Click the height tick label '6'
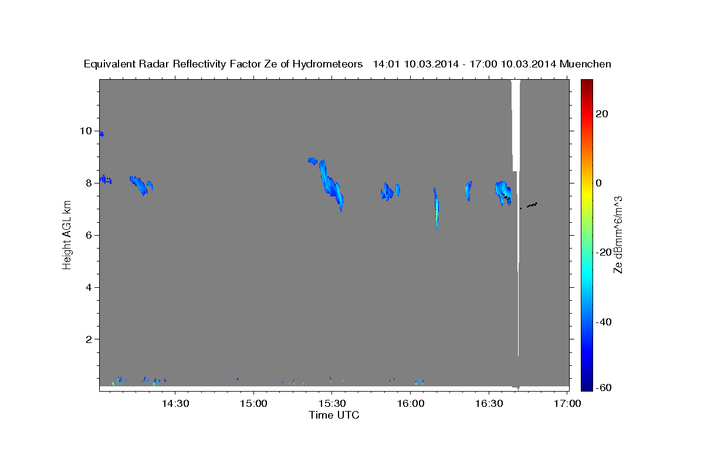The height and width of the screenshot is (469, 704). pos(90,235)
